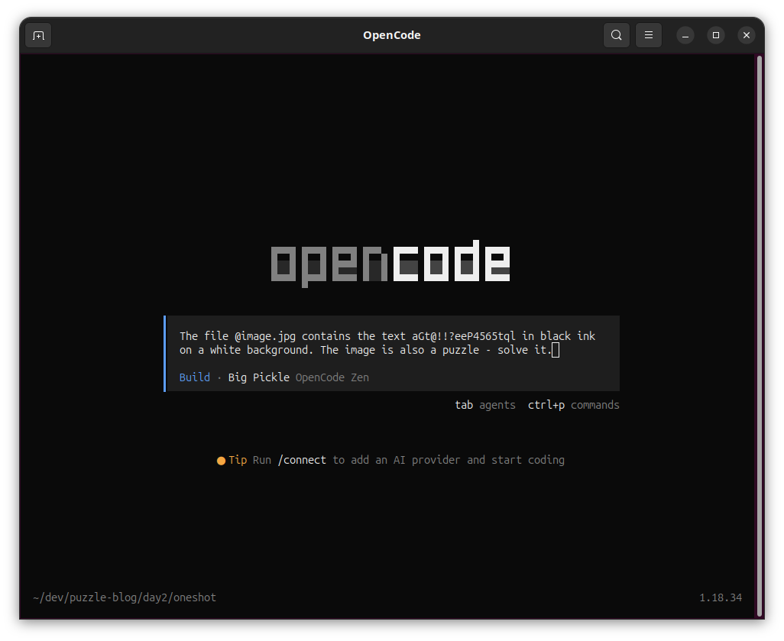
Task: Click the ctrl+p commands shortcut hint
Action: point(574,405)
